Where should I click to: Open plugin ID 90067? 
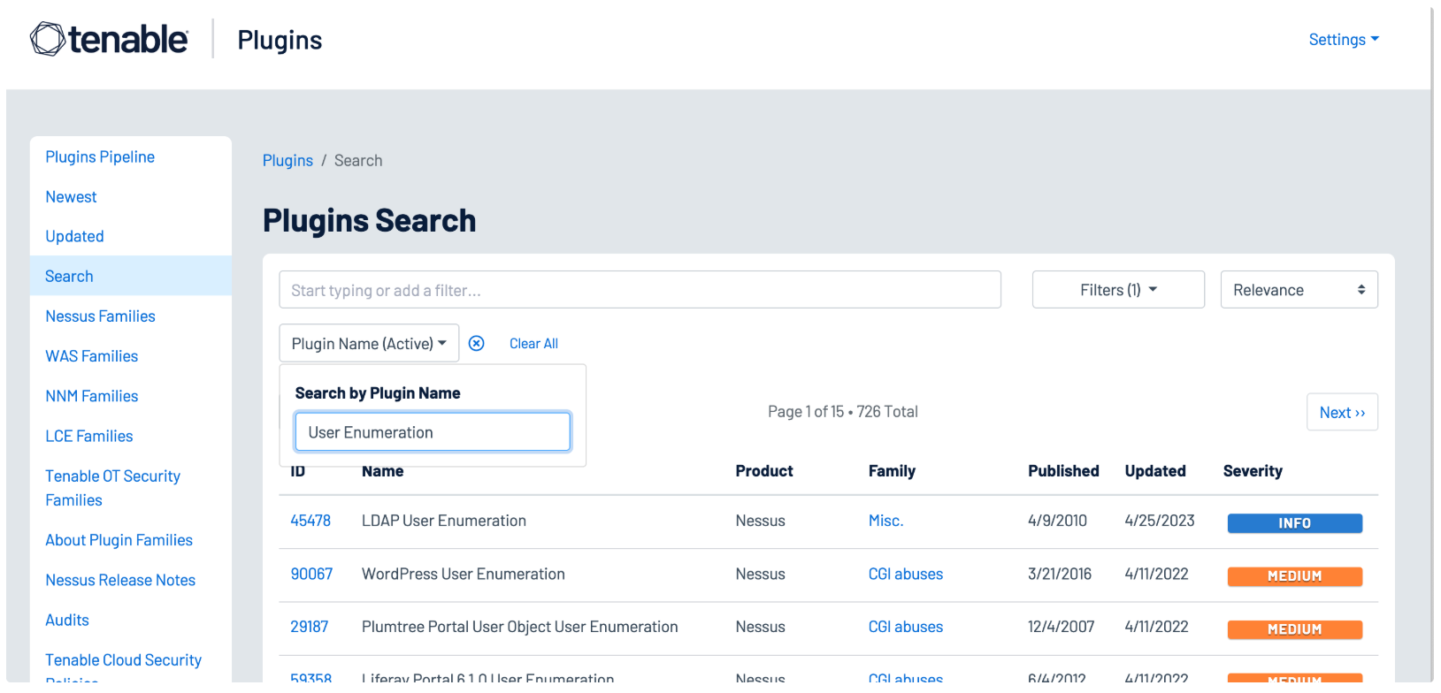[311, 575]
